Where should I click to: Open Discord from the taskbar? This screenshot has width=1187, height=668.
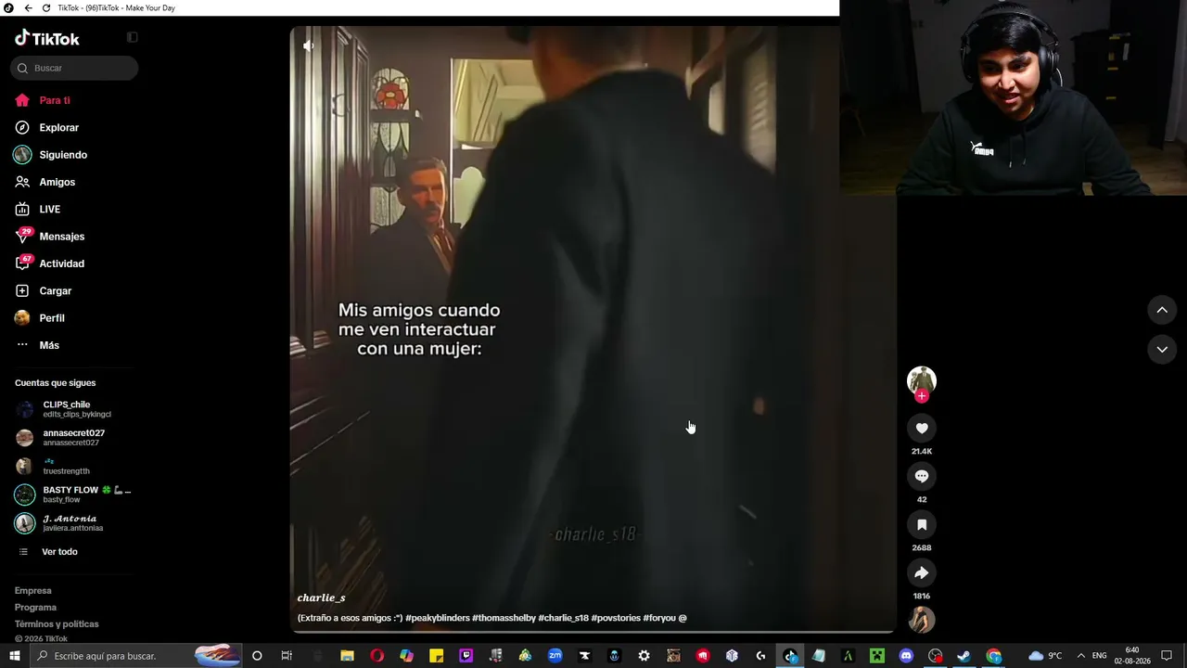click(906, 656)
